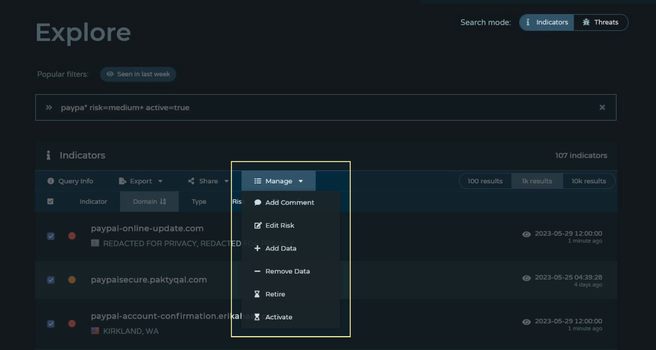The height and width of the screenshot is (350, 656).
Task: Click the Domain sort order icon
Action: coord(163,201)
